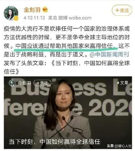Click the 金刻羽 name inside the article card
Screen dimensions: 135x151
24,83
